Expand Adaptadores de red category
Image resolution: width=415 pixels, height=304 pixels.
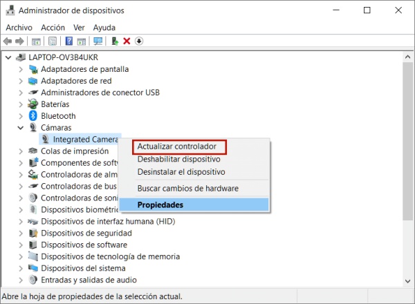point(21,81)
